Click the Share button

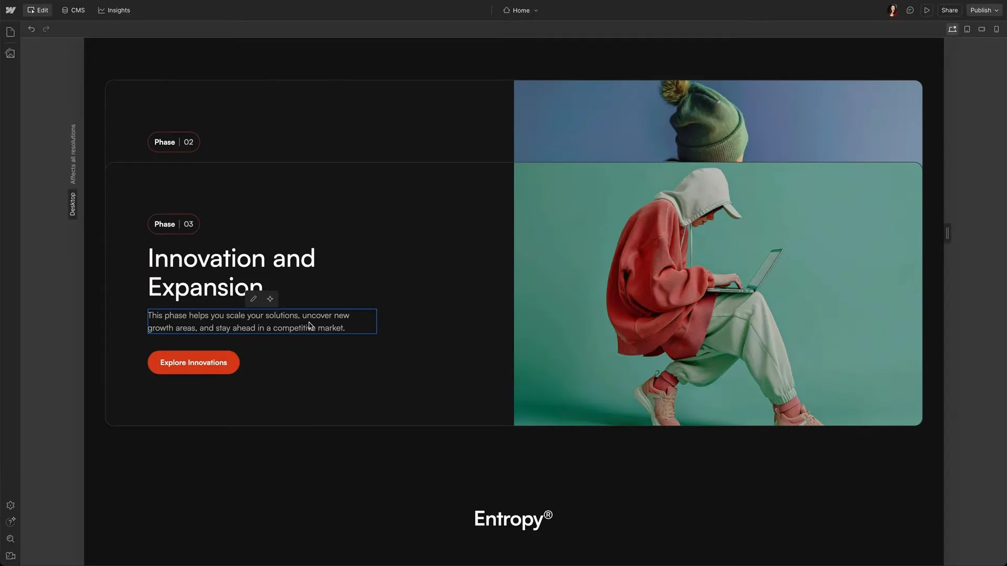point(949,10)
